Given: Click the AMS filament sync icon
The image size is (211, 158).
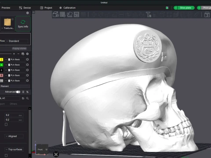Looking at the screenshot, I should [x=23, y=54].
